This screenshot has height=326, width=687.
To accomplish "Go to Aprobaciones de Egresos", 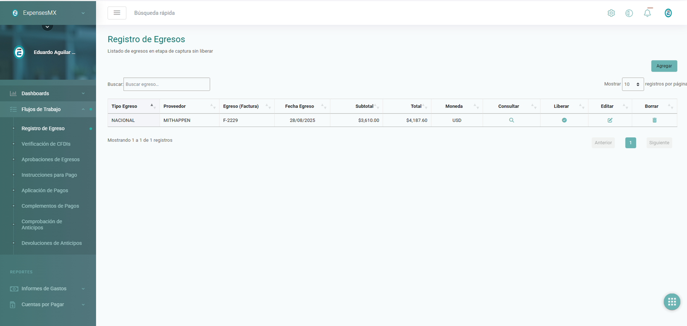I will click(50, 159).
